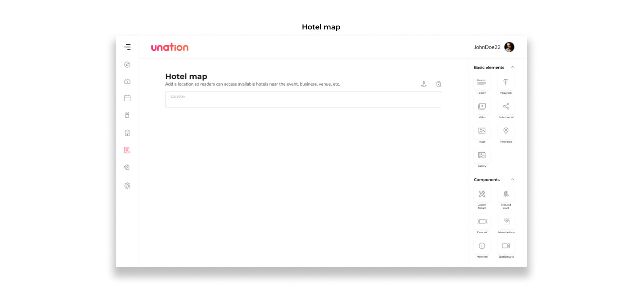Add a Spotlight grid component

point(506,246)
